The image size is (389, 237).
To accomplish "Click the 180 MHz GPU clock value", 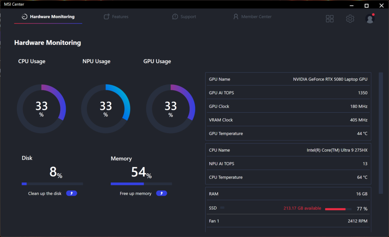I will (x=359, y=107).
